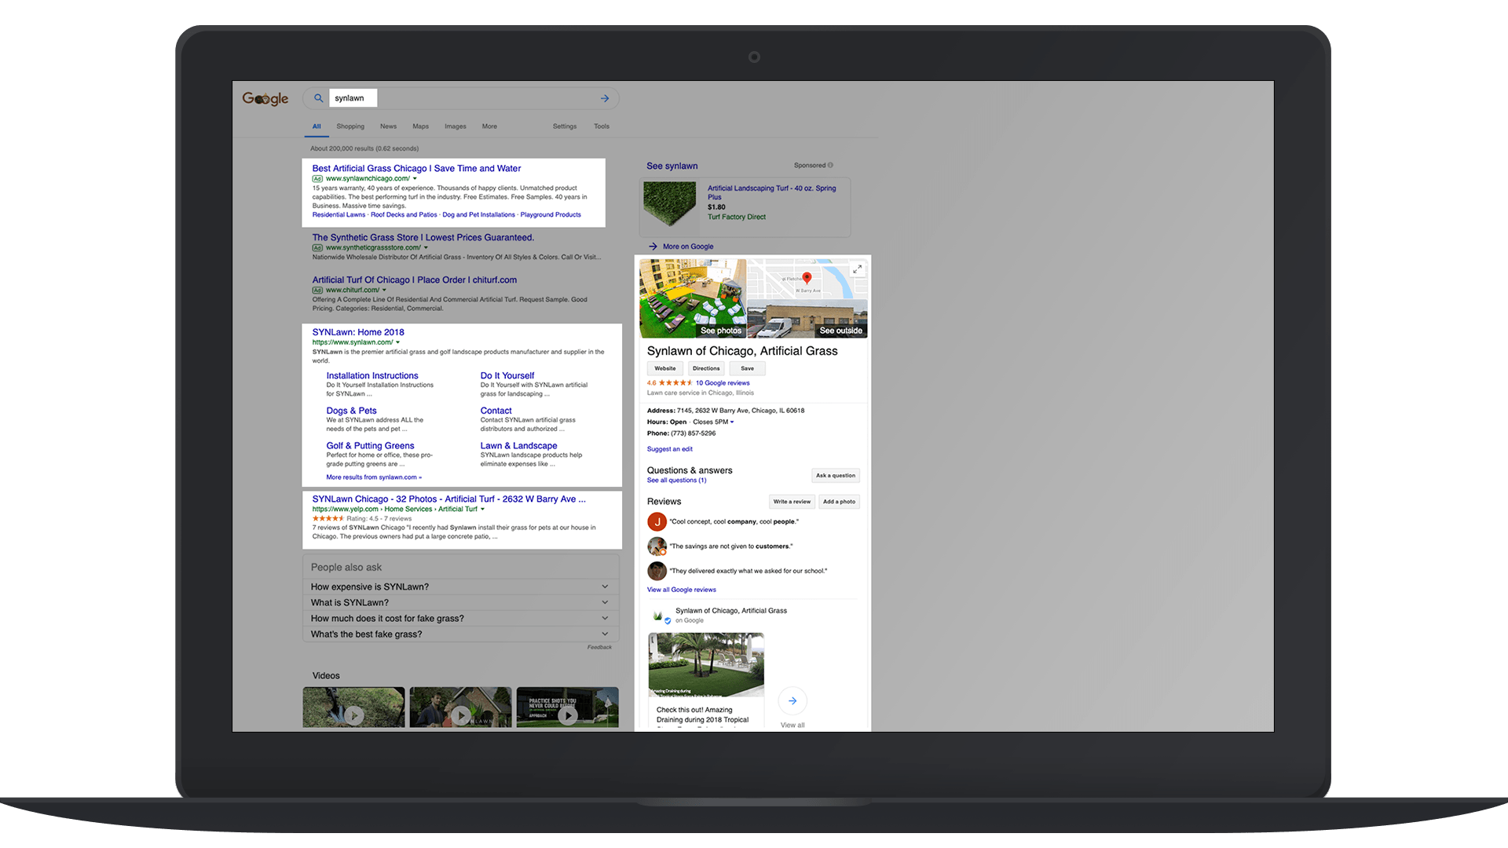The width and height of the screenshot is (1508, 848).
Task: Play the first video thumbnail
Action: (x=354, y=715)
